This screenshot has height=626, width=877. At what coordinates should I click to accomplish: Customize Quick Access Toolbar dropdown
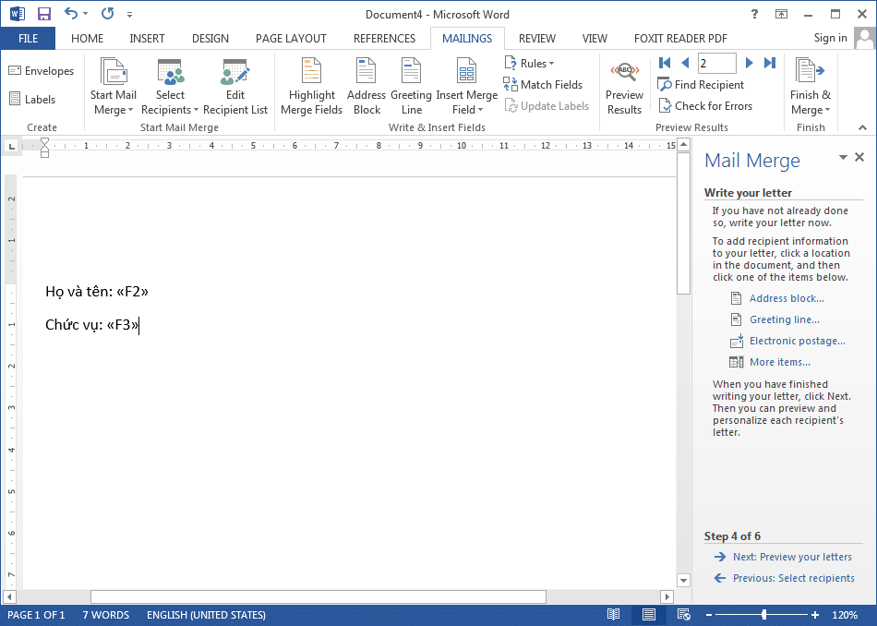point(130,15)
